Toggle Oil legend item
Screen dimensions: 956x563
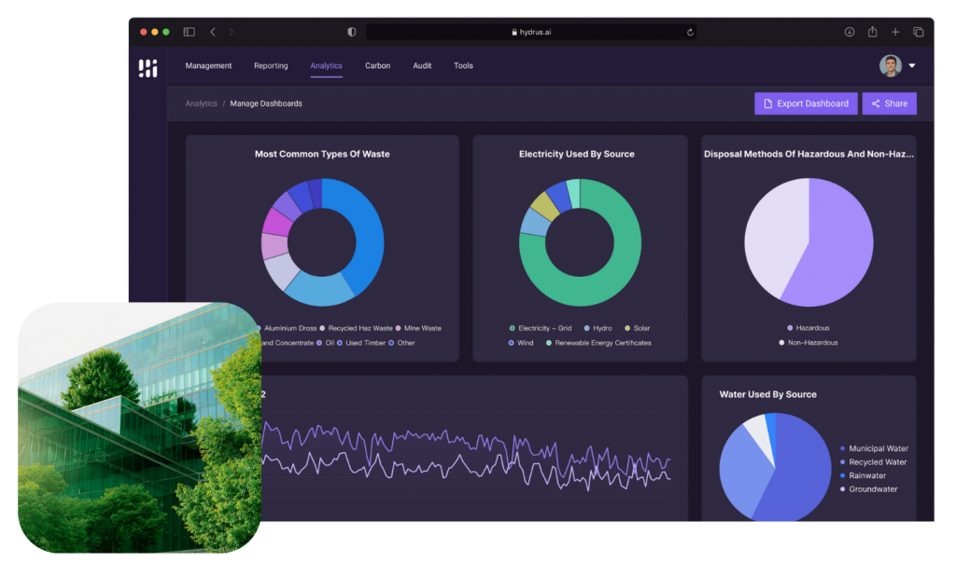[326, 343]
